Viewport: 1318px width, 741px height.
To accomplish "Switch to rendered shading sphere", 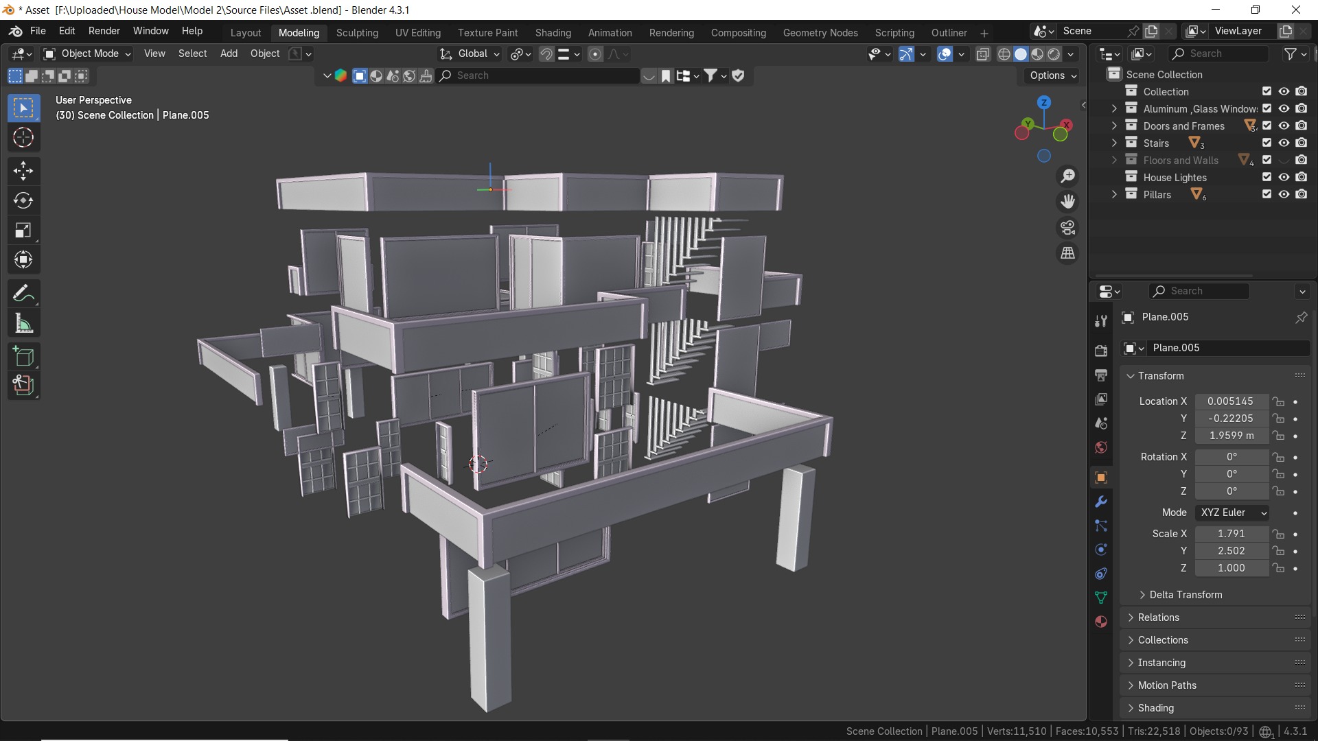I will pos(1054,54).
